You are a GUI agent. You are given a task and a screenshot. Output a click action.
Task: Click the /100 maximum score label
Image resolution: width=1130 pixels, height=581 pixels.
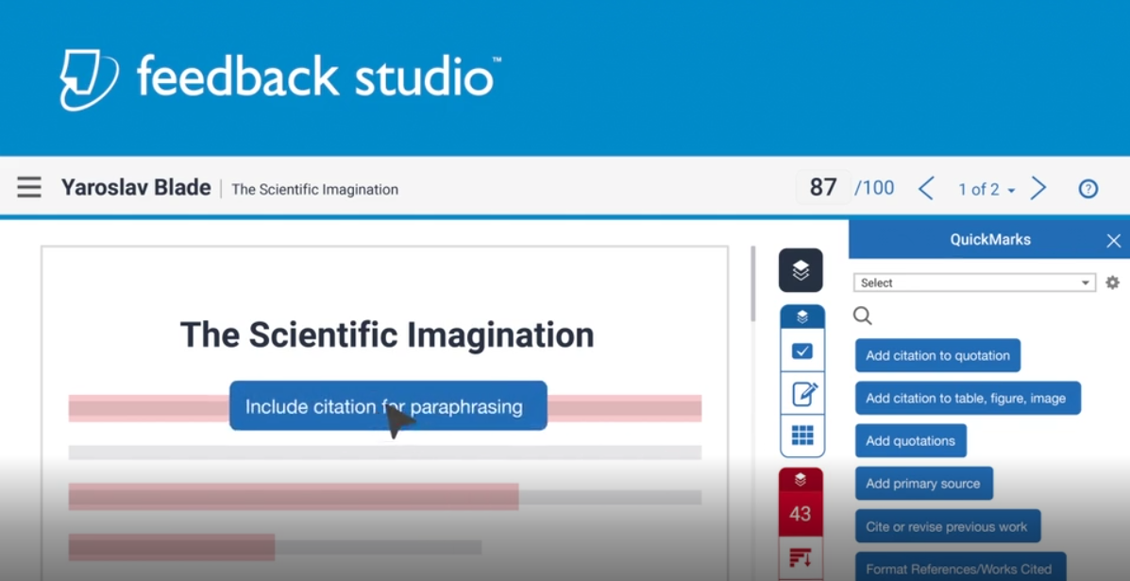(x=874, y=188)
